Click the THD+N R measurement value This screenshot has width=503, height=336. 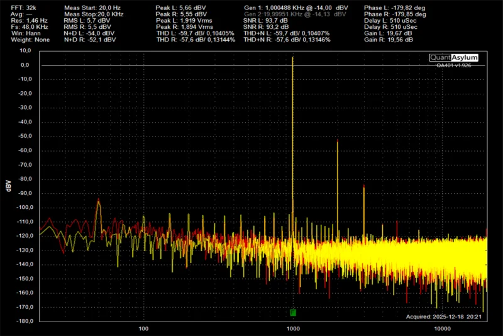[x=286, y=40]
